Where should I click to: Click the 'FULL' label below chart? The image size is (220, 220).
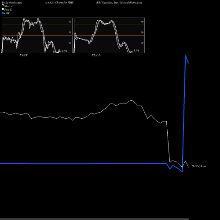[96, 55]
